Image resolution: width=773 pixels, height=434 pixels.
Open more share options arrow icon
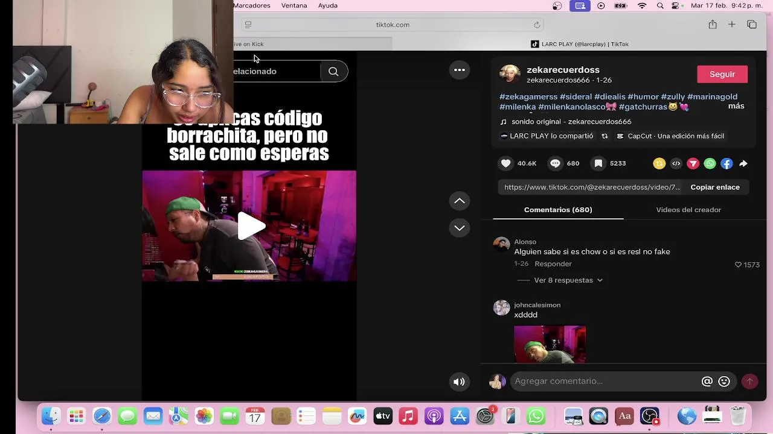(743, 163)
